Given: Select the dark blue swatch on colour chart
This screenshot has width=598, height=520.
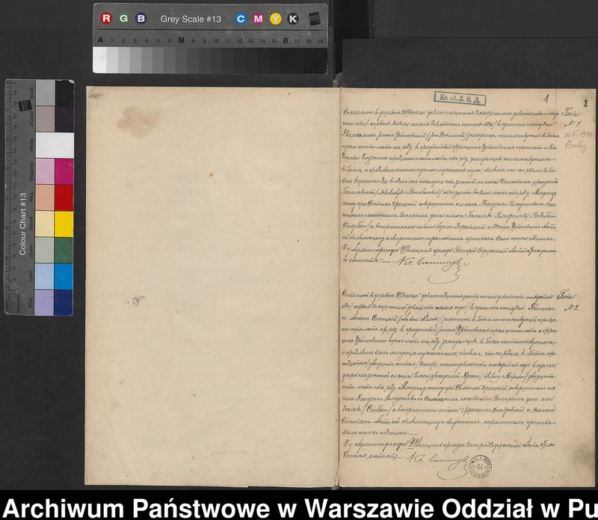Looking at the screenshot, I should coord(64,302).
